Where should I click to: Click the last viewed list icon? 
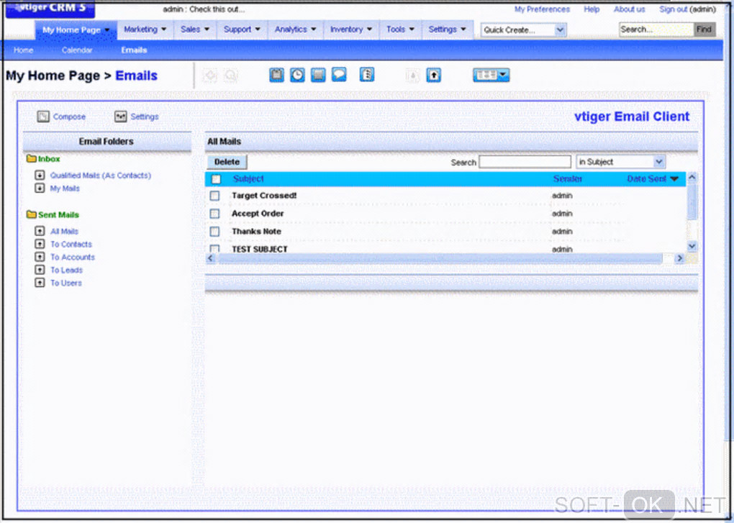[x=367, y=75]
